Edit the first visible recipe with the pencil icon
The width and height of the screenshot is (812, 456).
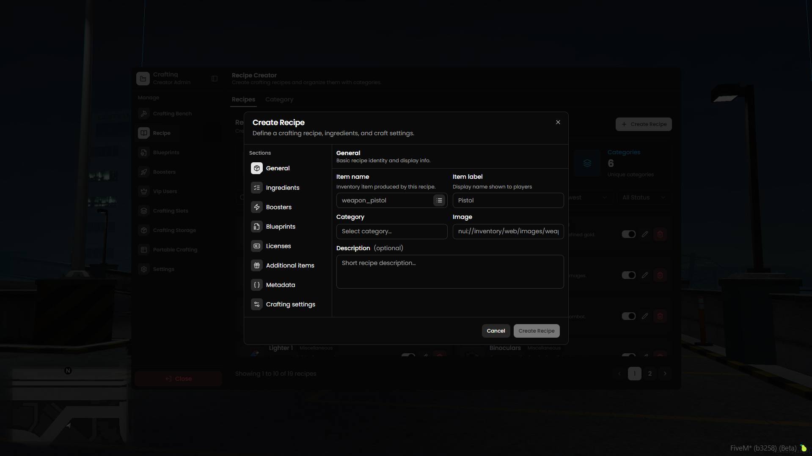pos(645,234)
